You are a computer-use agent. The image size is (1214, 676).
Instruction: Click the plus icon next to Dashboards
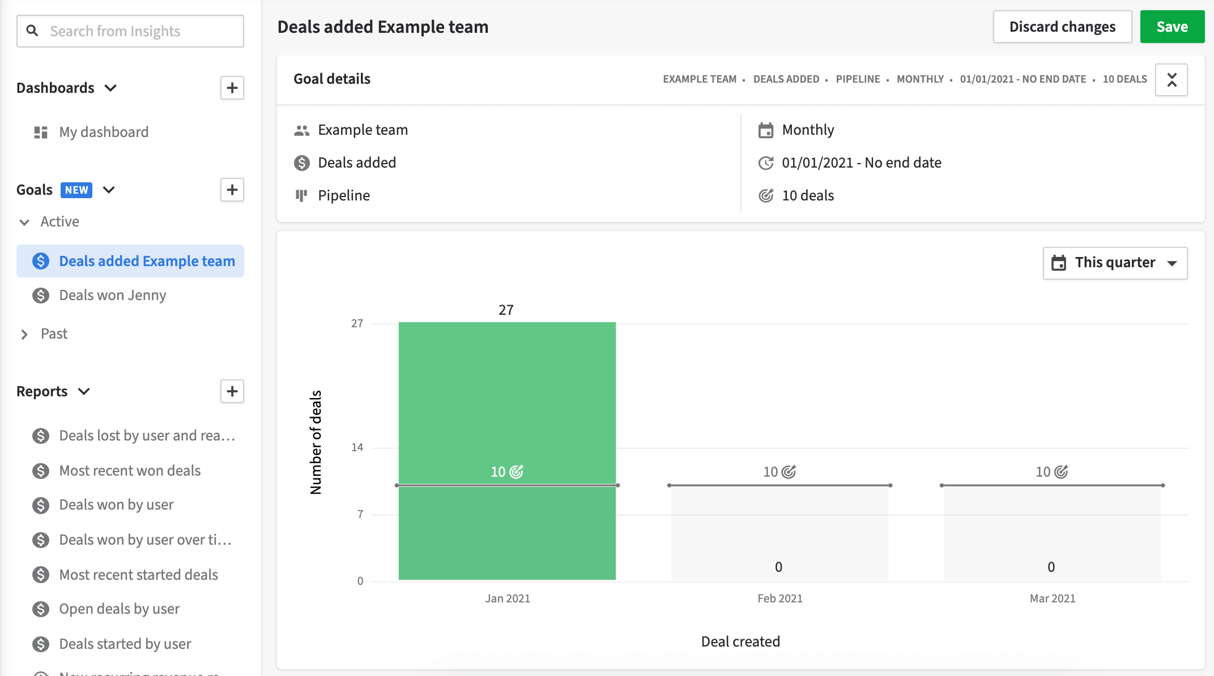(x=232, y=88)
